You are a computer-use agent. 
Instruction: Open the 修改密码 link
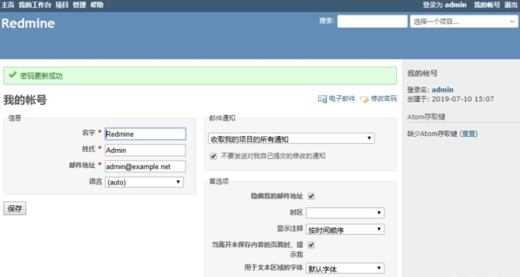(383, 99)
